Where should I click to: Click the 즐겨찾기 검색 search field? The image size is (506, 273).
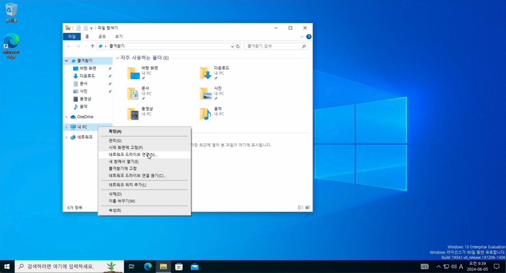coord(273,47)
